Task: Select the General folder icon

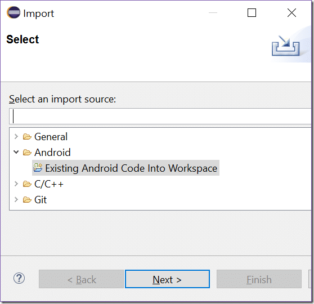Action: click(x=27, y=137)
